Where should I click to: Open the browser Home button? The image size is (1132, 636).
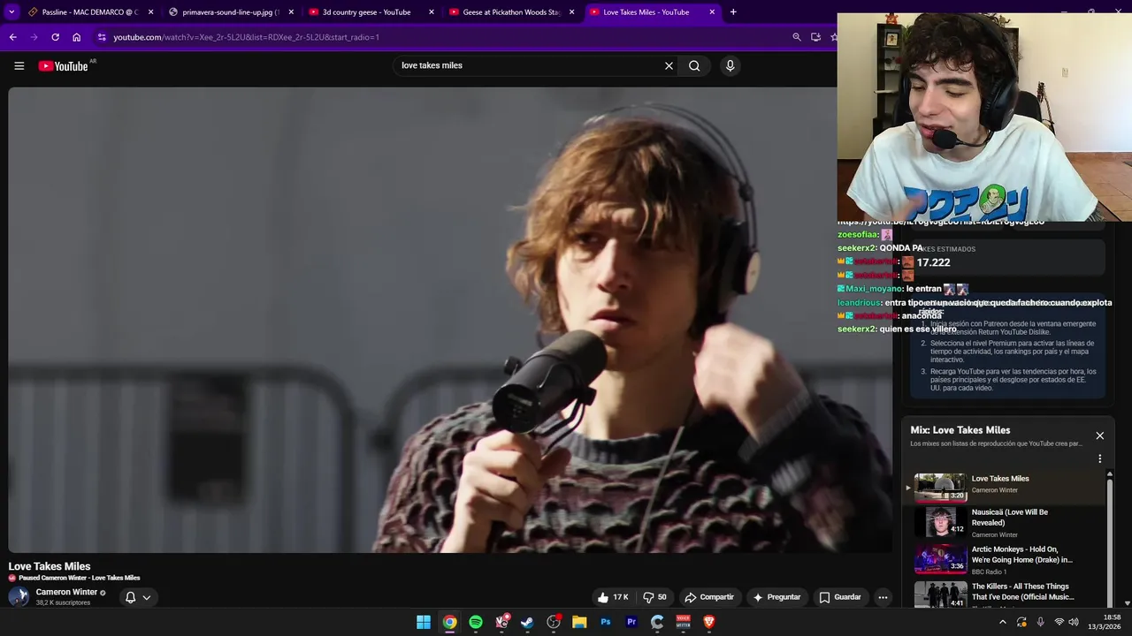tap(76, 37)
